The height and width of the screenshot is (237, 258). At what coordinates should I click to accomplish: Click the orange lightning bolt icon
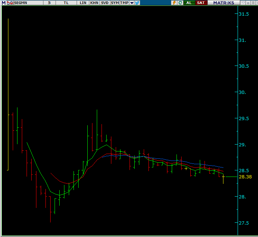click(x=174, y=3)
